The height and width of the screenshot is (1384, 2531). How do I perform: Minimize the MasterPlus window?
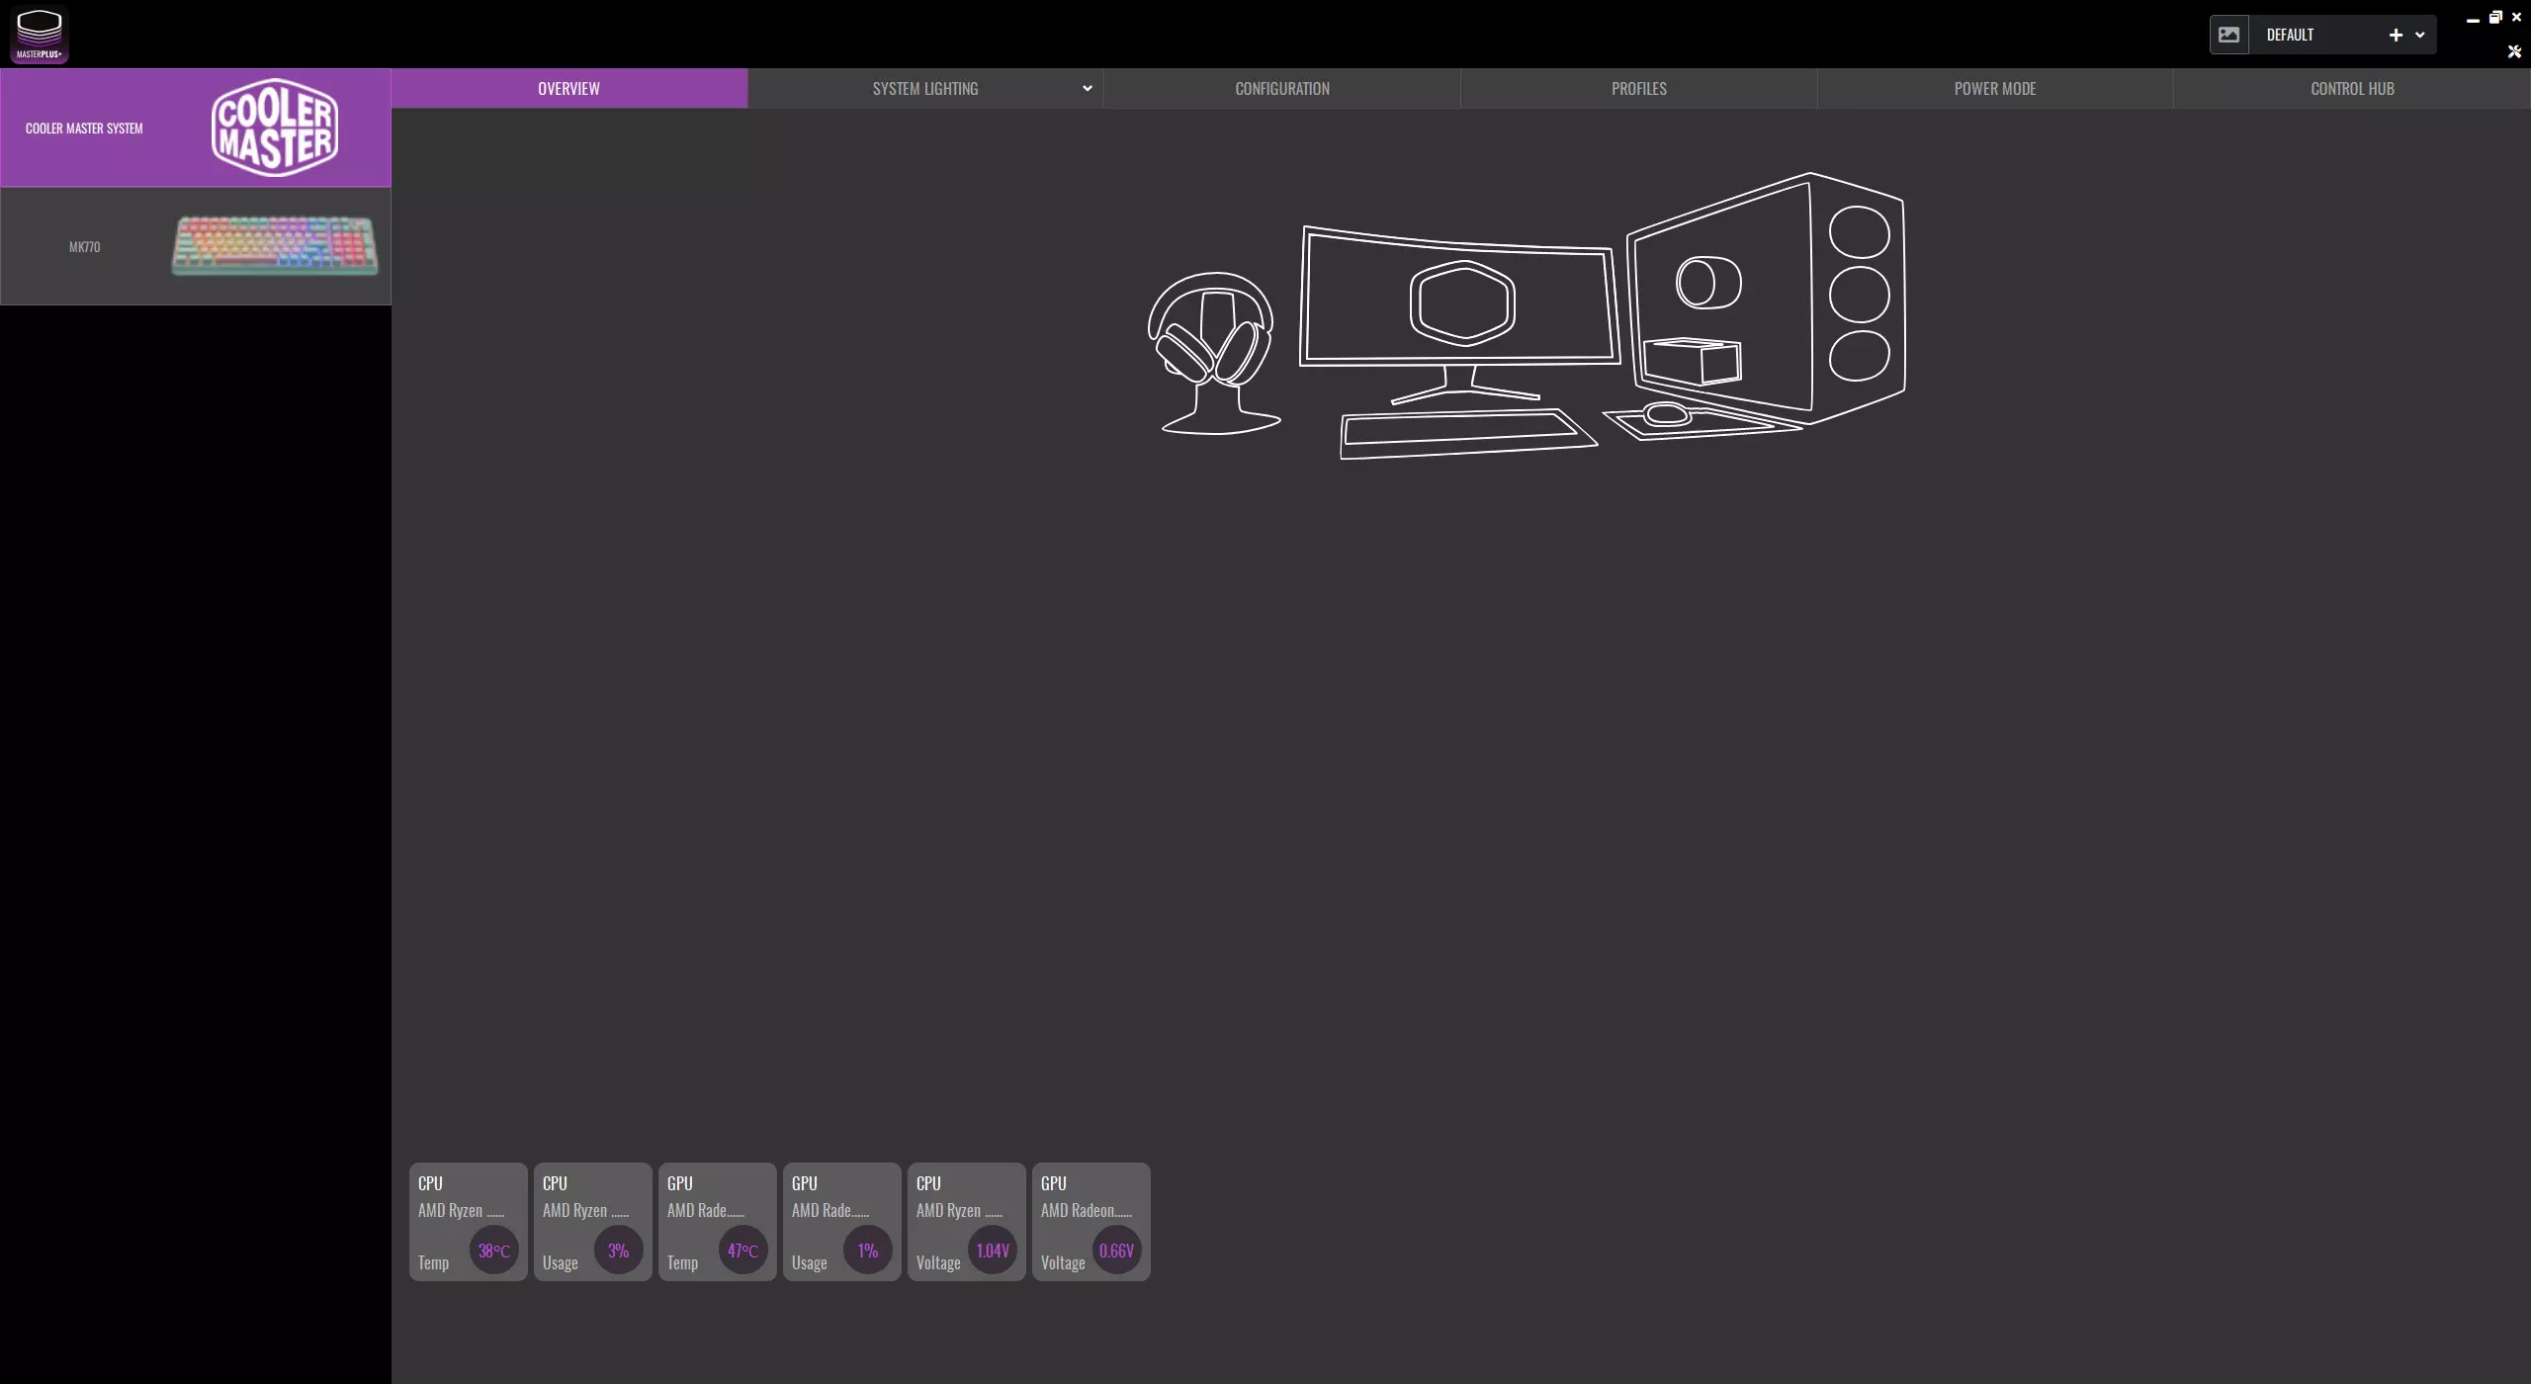[2474, 20]
